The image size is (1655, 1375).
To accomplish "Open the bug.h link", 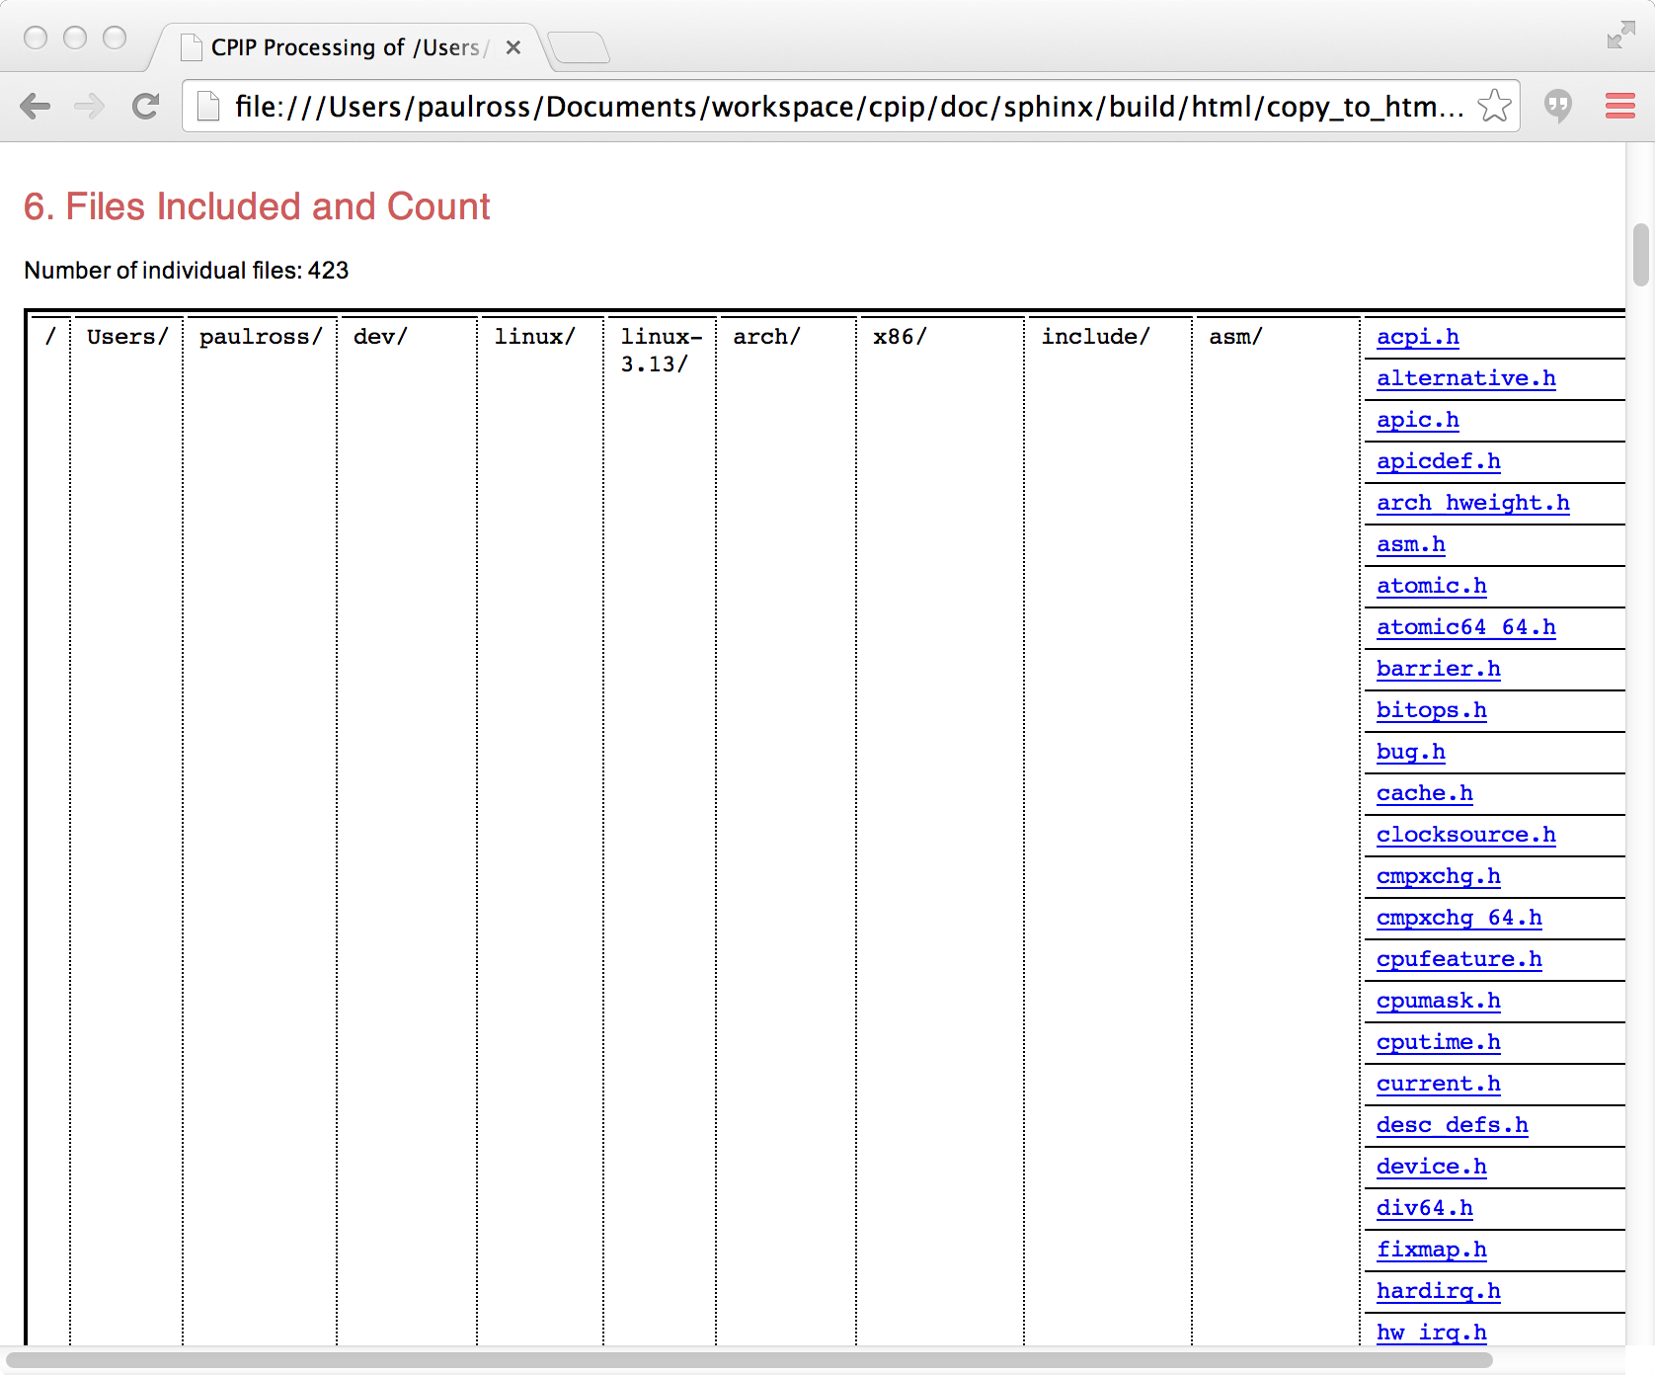I will pos(1410,752).
